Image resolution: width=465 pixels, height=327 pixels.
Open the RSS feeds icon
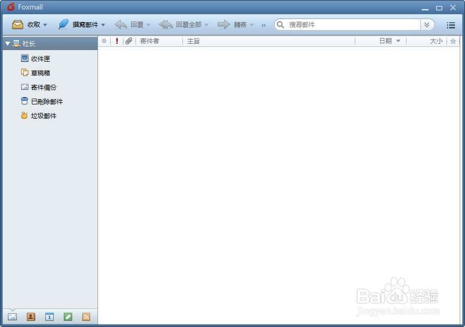86,317
